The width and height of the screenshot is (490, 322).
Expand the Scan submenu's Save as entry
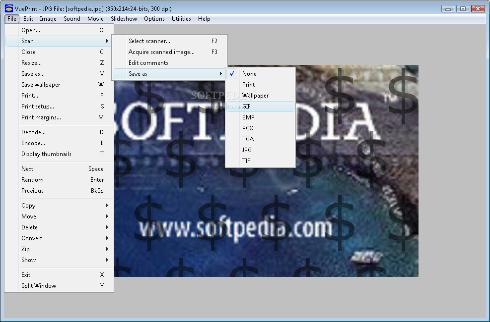(x=169, y=74)
